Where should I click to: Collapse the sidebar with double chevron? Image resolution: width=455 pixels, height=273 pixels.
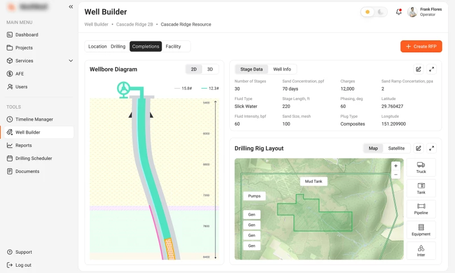pyautogui.click(x=71, y=7)
